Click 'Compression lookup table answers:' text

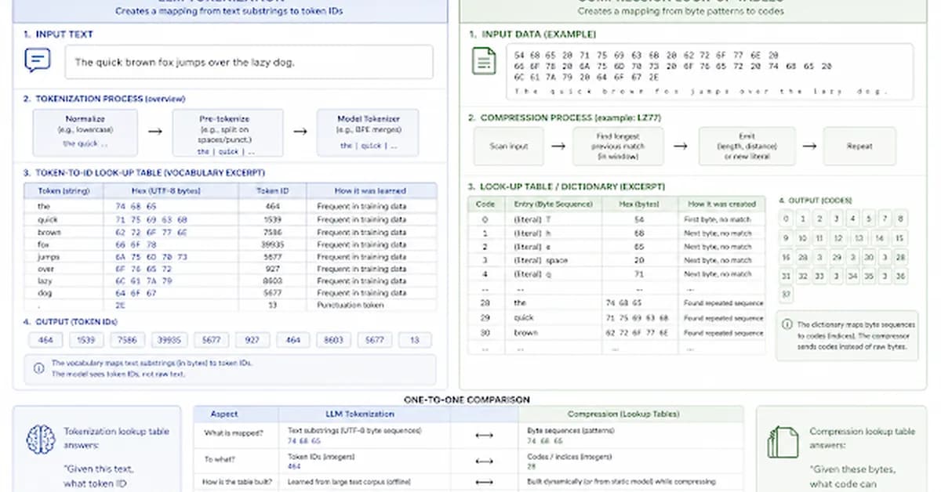[x=862, y=438]
